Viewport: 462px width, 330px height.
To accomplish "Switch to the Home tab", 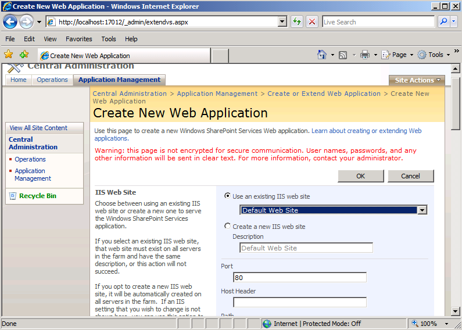I will pos(18,80).
